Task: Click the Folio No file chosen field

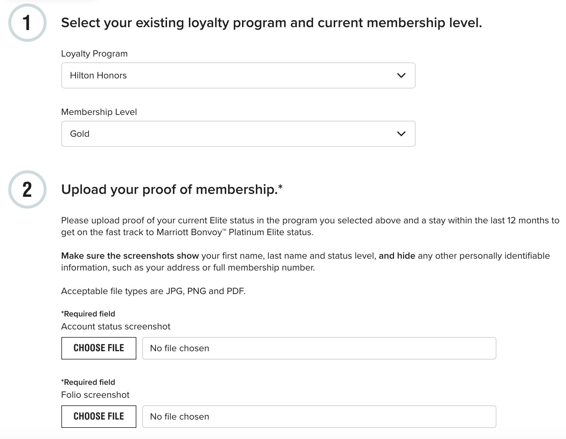Action: point(319,417)
